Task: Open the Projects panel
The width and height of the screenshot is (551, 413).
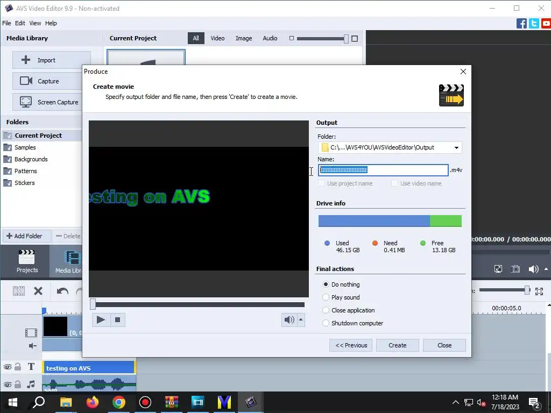Action: pyautogui.click(x=27, y=262)
